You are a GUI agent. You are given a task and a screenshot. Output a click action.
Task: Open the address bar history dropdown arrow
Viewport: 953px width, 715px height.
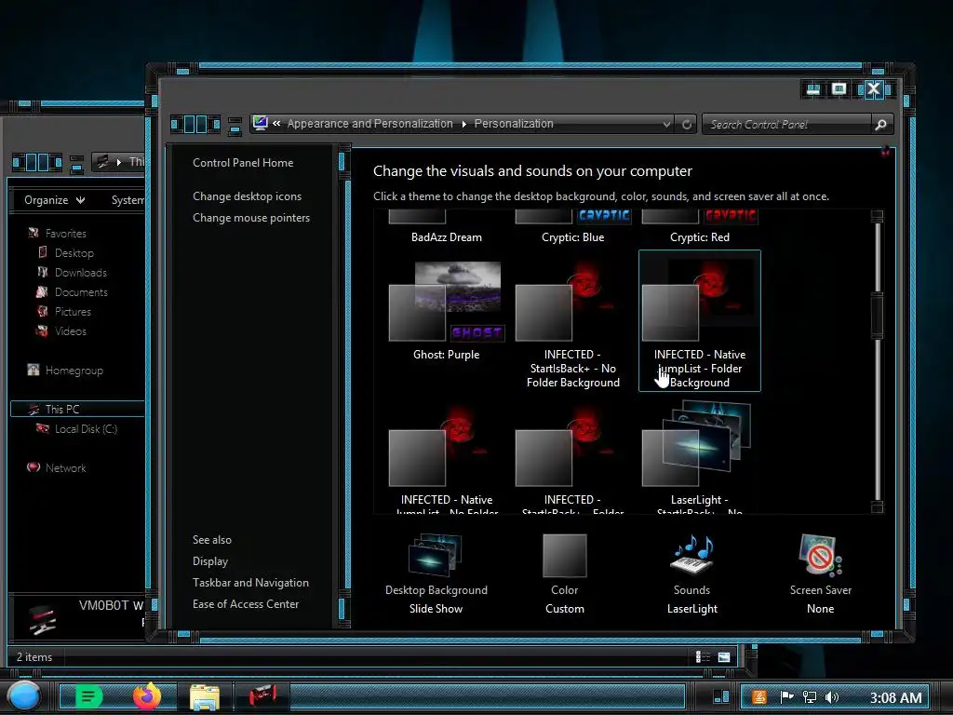pyautogui.click(x=666, y=124)
